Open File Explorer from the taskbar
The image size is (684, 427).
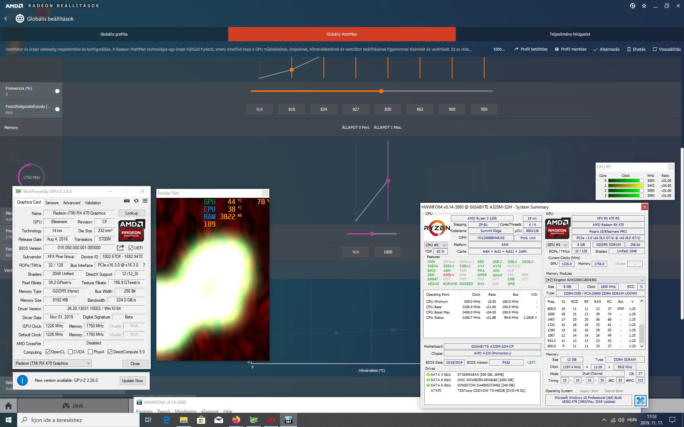pos(183,420)
